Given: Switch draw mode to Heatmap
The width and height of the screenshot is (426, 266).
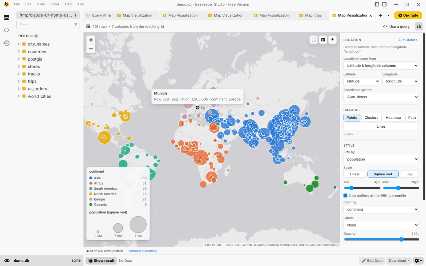Looking at the screenshot, I should [x=393, y=117].
